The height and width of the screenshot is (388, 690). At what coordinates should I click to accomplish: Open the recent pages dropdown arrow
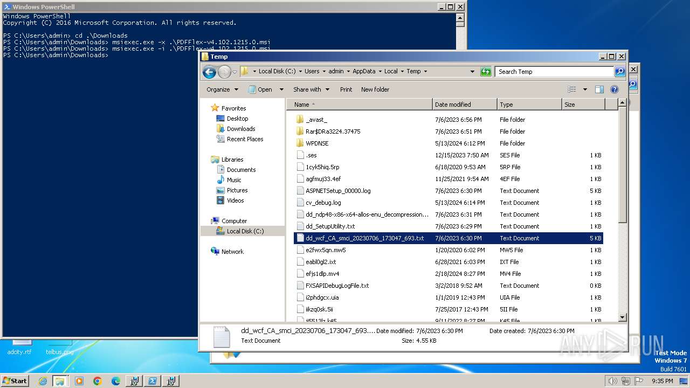coord(234,72)
